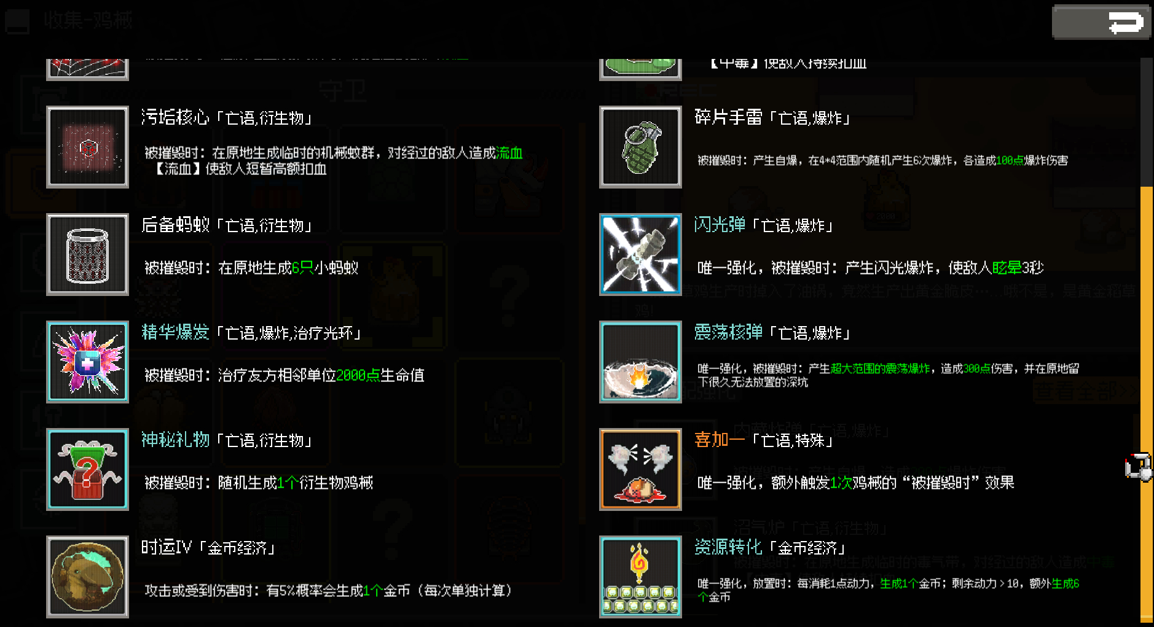The image size is (1154, 627).
Task: Click the 污垢核心 red cube icon
Action: [87, 147]
